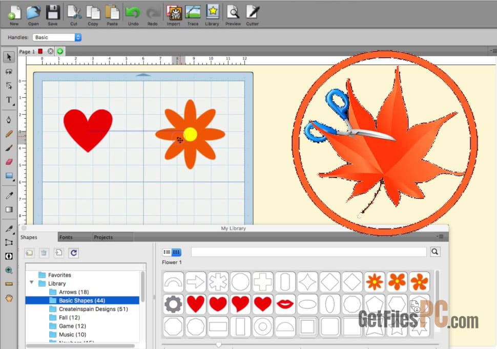
Task: Select the Gradient fill tool
Action: coord(9,209)
